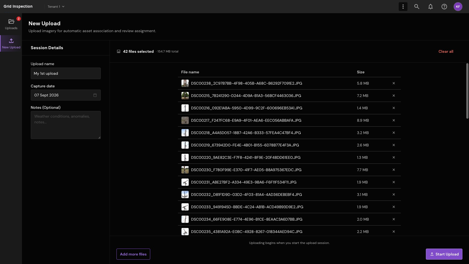Click the Start Upload button
Screen dimensions: 469x264
click(x=444, y=254)
